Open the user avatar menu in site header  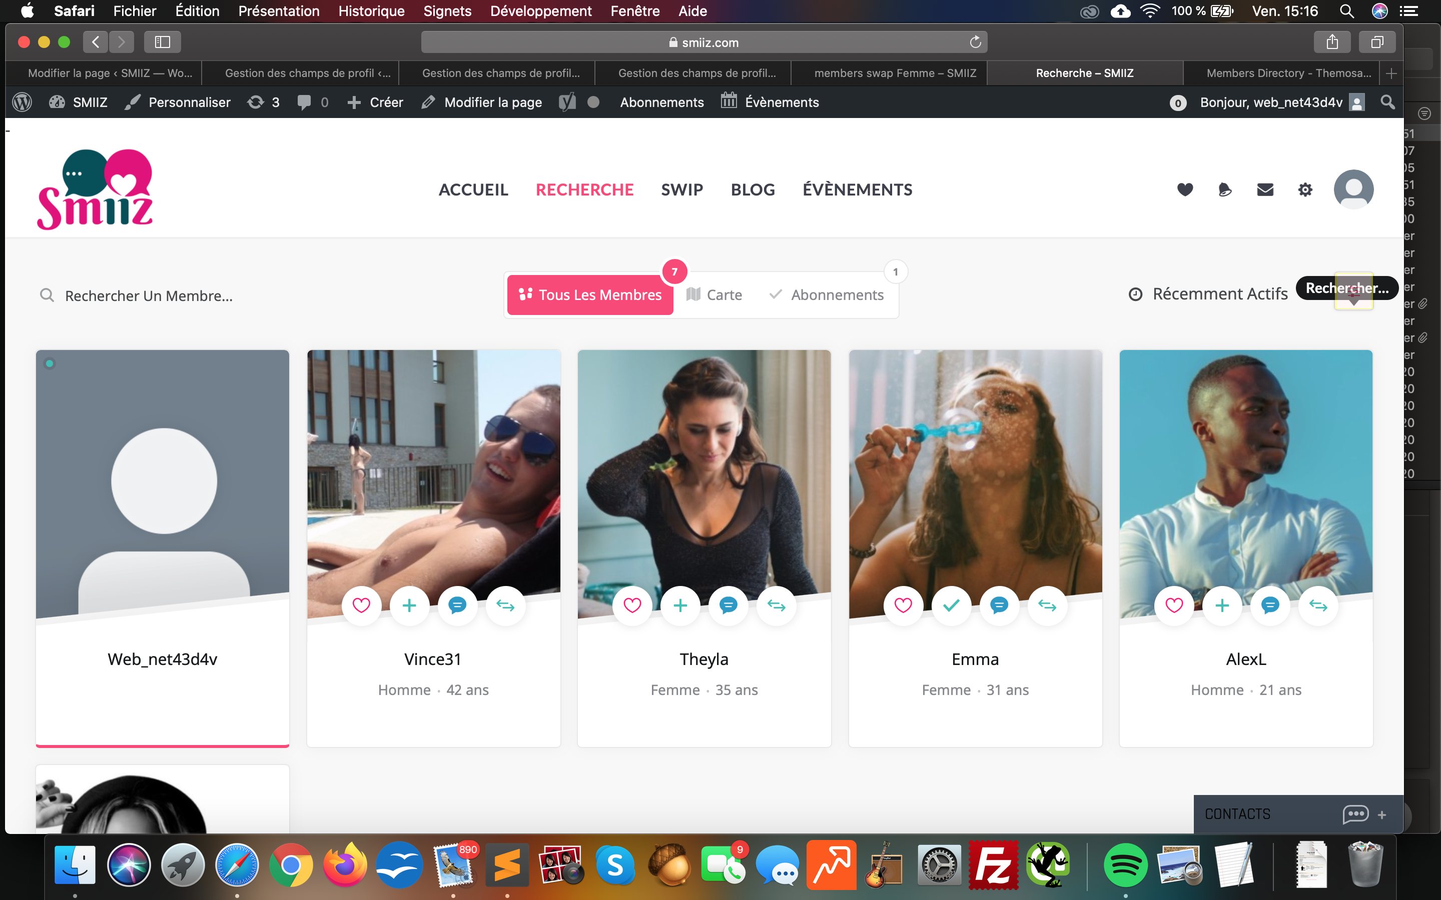(1353, 189)
